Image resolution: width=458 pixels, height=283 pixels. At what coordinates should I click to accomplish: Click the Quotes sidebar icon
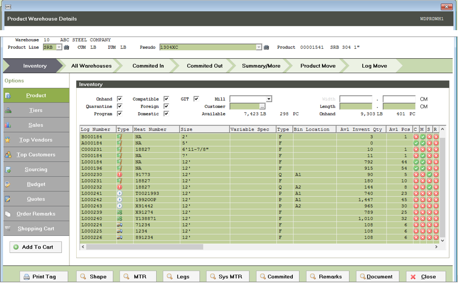pyautogui.click(x=8, y=199)
